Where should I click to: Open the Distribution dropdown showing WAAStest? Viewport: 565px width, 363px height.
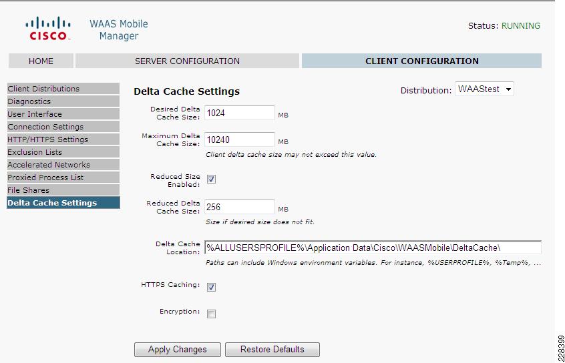click(x=484, y=89)
